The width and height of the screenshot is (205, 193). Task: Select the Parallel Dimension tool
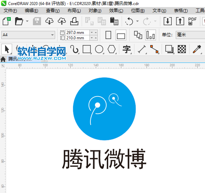pyautogui.click(x=142, y=49)
